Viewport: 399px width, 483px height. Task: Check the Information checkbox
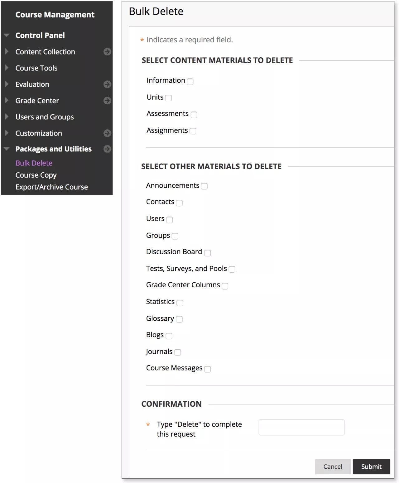click(x=190, y=81)
